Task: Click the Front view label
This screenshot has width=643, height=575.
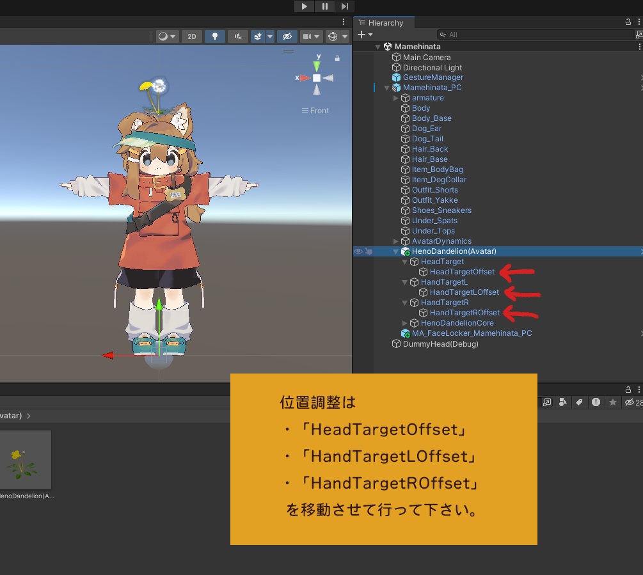Action: click(315, 111)
